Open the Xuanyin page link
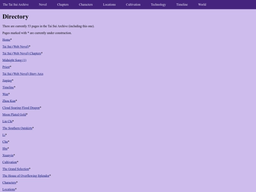The image size is (256, 192). [8, 155]
